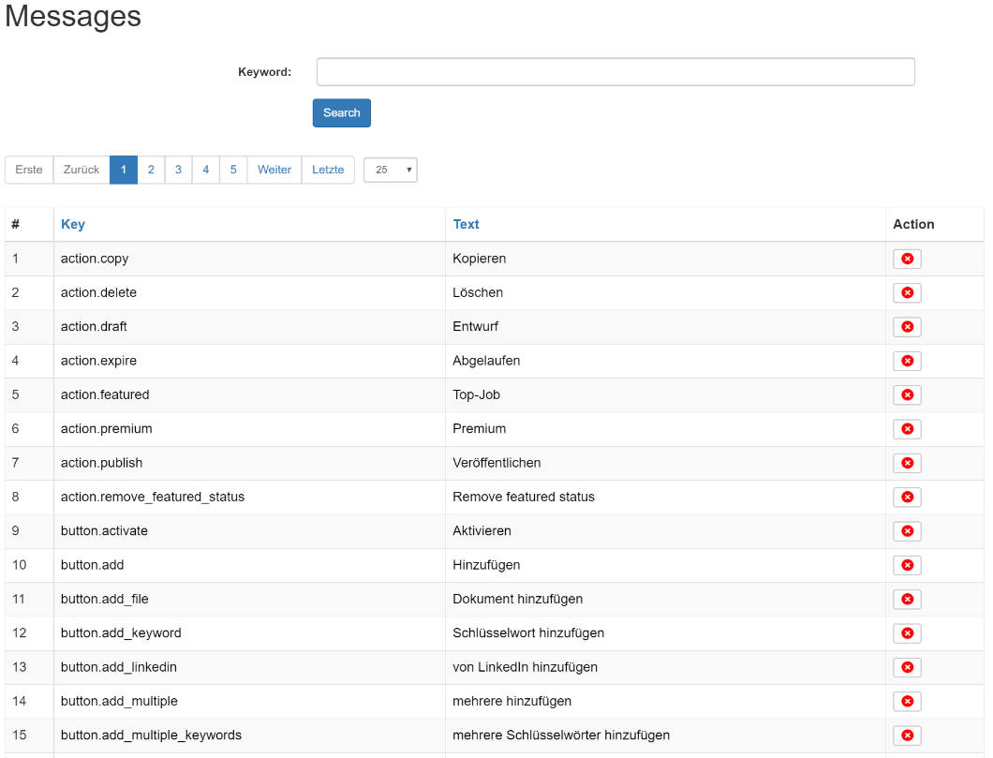
Task: Select the 'Top-Job' text cell
Action: click(x=665, y=395)
